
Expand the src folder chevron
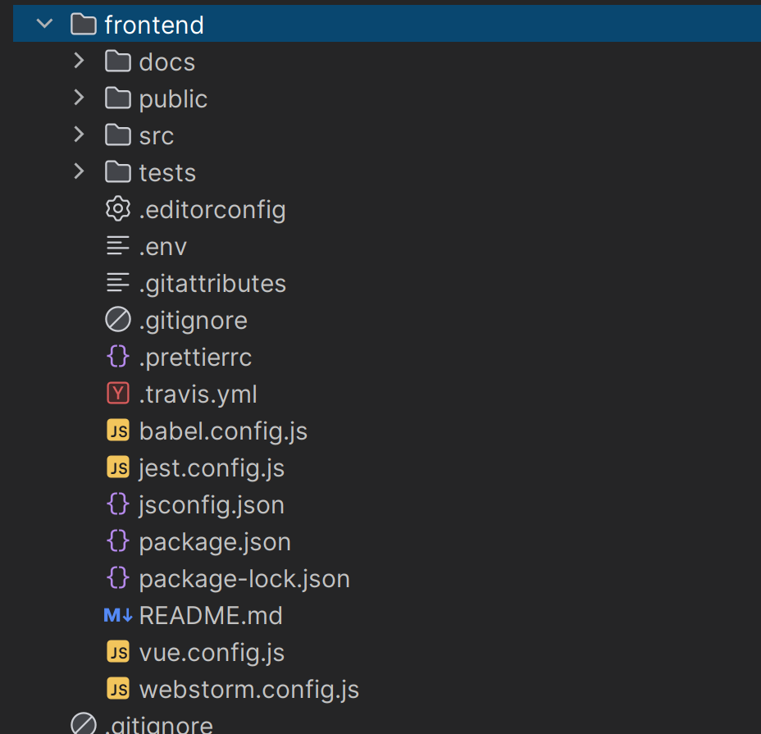tap(79, 135)
